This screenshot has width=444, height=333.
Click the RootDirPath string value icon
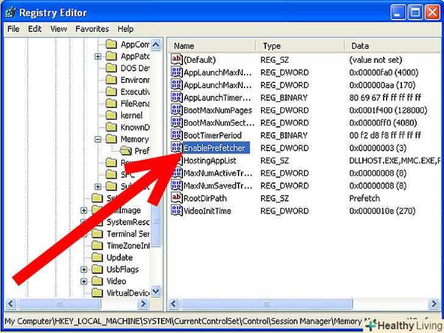[176, 198]
